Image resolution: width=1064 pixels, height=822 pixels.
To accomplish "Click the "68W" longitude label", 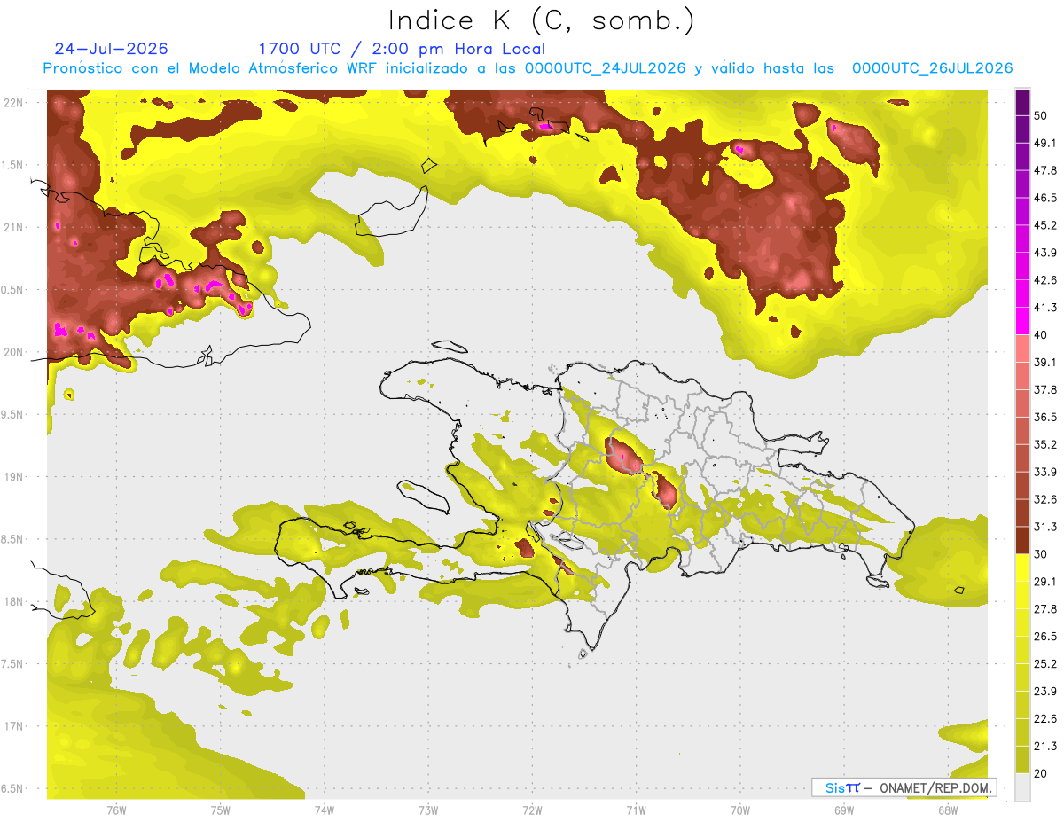I will (x=948, y=810).
